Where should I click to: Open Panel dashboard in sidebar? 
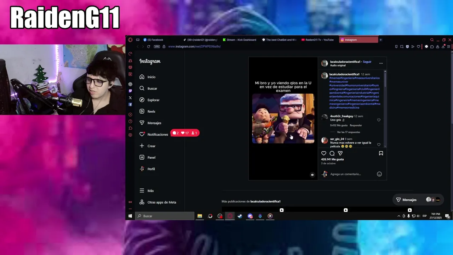pos(148,158)
